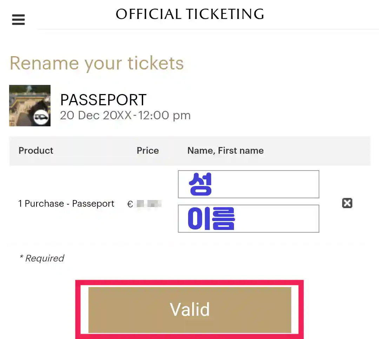Click the * Required note

click(42, 258)
